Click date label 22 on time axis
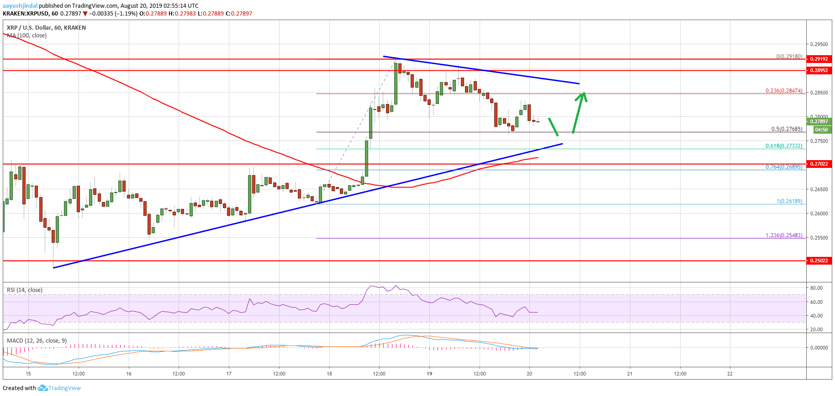The height and width of the screenshot is (396, 835). pyautogui.click(x=730, y=374)
